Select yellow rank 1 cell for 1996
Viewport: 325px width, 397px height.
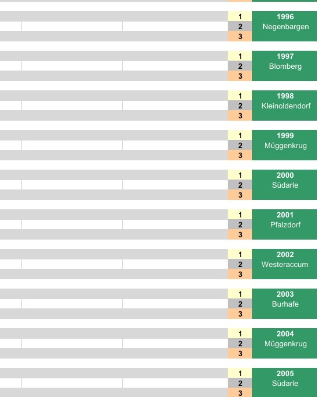click(240, 16)
